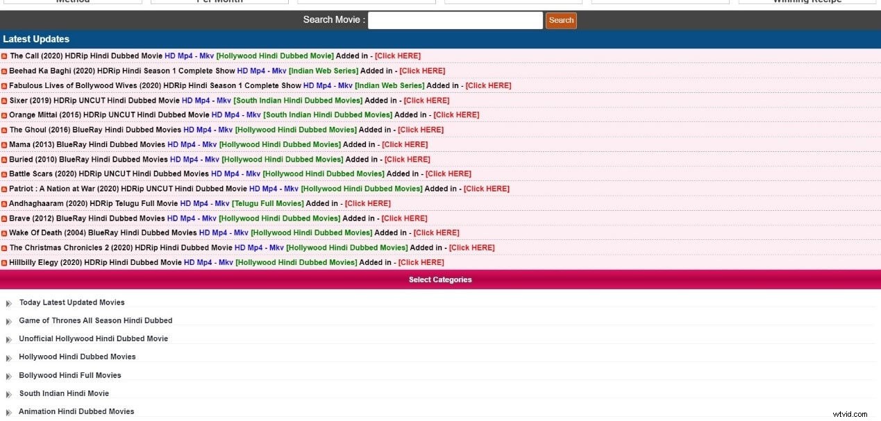
Task: Click the RSS icon next to Buried (2010)
Action: [x=4, y=159]
